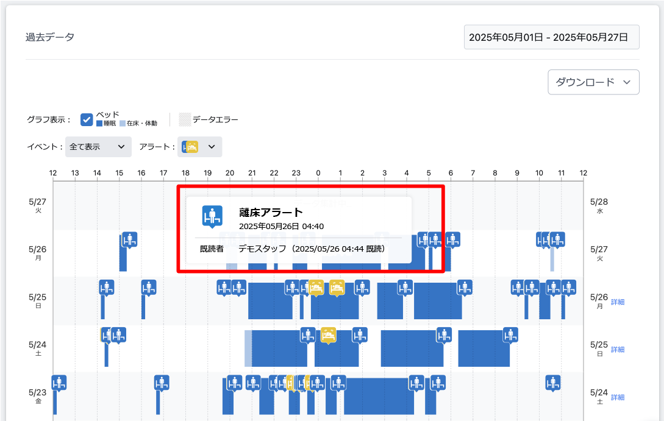Click the leave-bed alert icon in the tooltip
The image size is (664, 421).
pos(211,216)
